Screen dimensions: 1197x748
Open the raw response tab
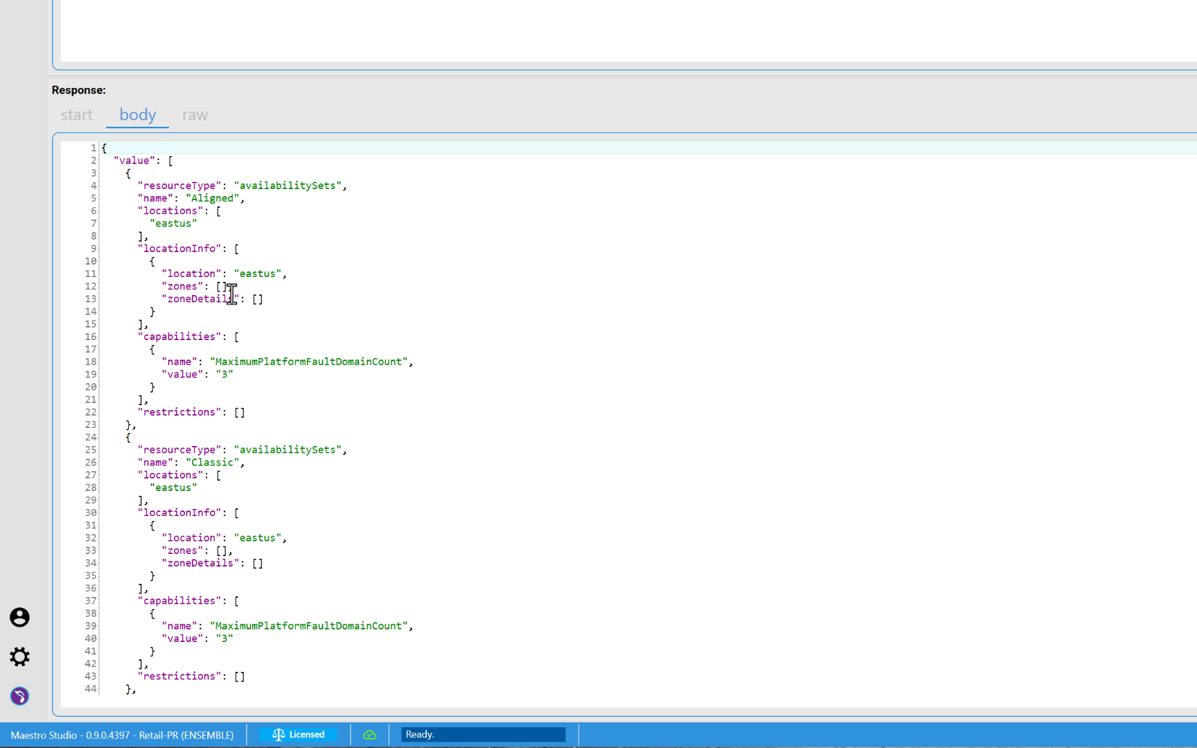point(195,115)
